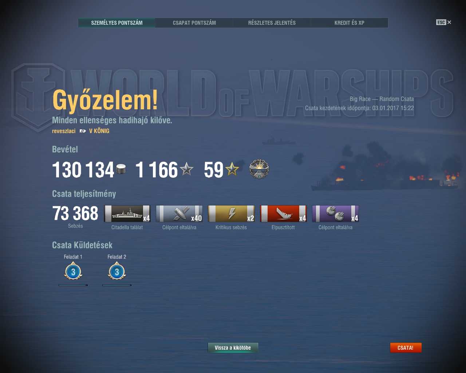Switch to Részletes jelentés tab

[272, 23]
